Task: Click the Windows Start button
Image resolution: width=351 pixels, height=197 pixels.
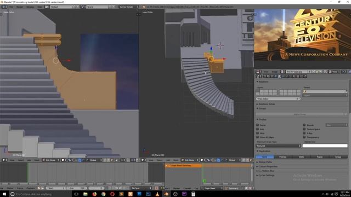Action: tap(4, 194)
